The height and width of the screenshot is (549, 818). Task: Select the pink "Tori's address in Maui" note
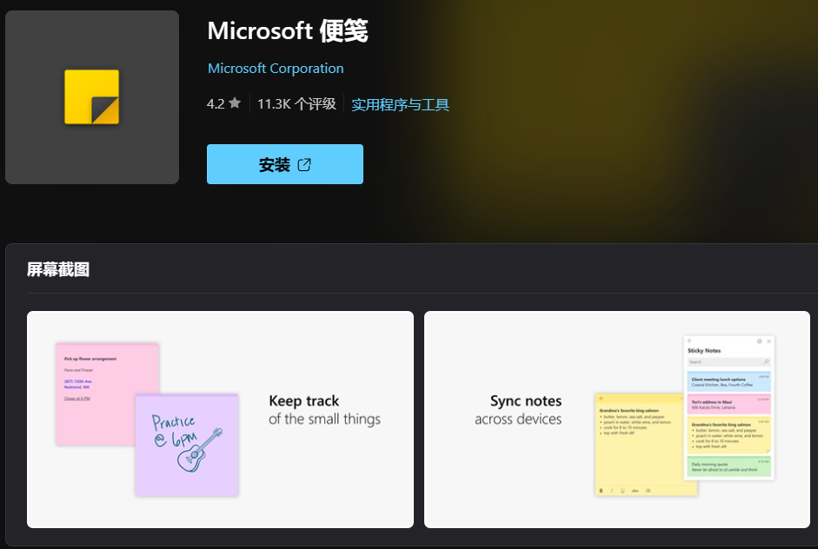[x=728, y=403]
